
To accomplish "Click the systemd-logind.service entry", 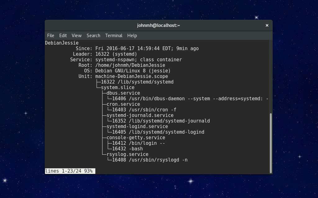I will coord(132,127).
